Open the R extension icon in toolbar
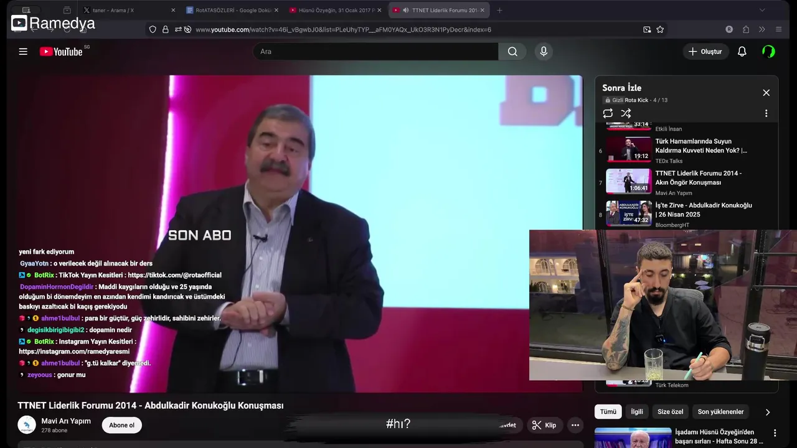This screenshot has height=448, width=797. tap(729, 29)
